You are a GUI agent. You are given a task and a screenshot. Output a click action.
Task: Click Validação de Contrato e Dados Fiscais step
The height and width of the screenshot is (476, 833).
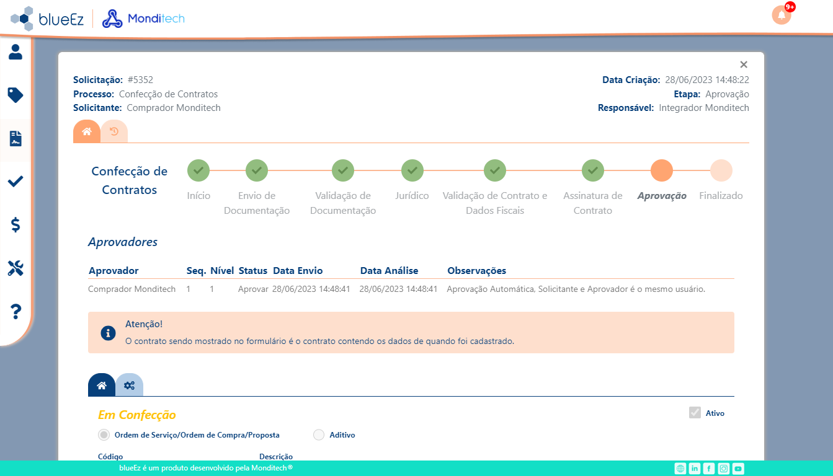[495, 170]
